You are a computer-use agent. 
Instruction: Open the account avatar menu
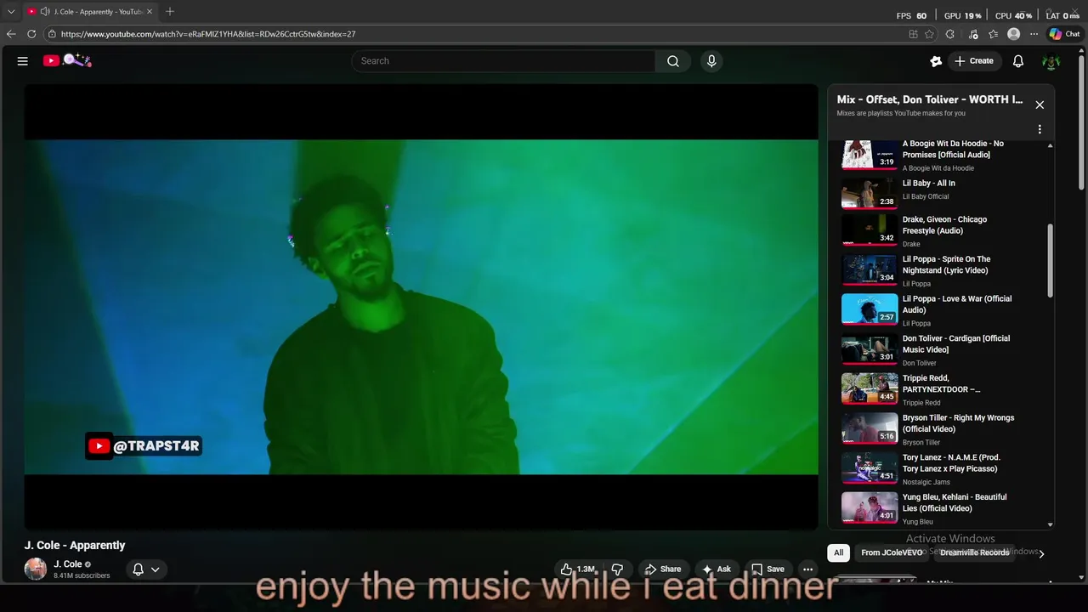pyautogui.click(x=1051, y=61)
